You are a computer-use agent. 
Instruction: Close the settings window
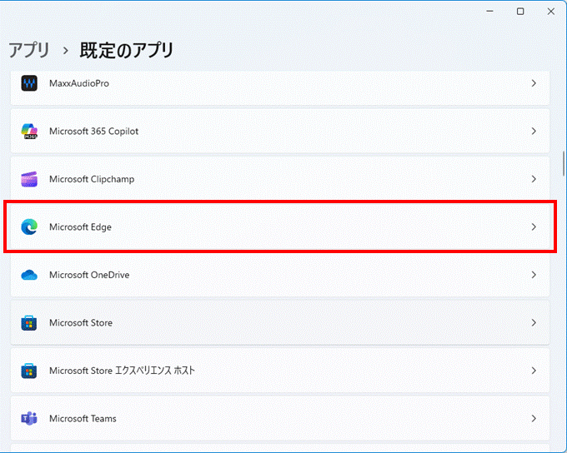550,12
